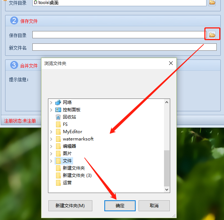Screen dimensions: 224x220
Task: Click the 取消 button
Action: pyautogui.click(x=154, y=206)
